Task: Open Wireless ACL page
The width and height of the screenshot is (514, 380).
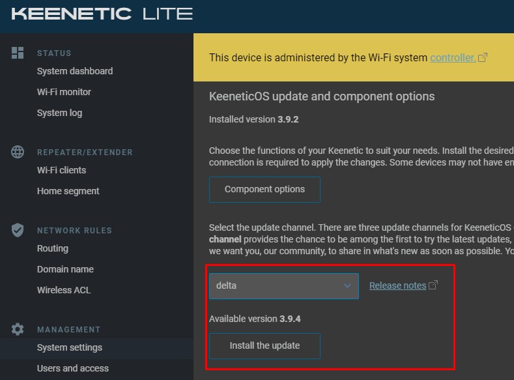Action: click(x=64, y=290)
